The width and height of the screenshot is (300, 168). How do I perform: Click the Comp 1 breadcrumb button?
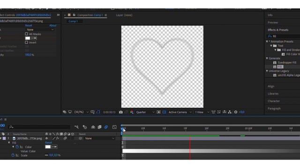pos(75,21)
